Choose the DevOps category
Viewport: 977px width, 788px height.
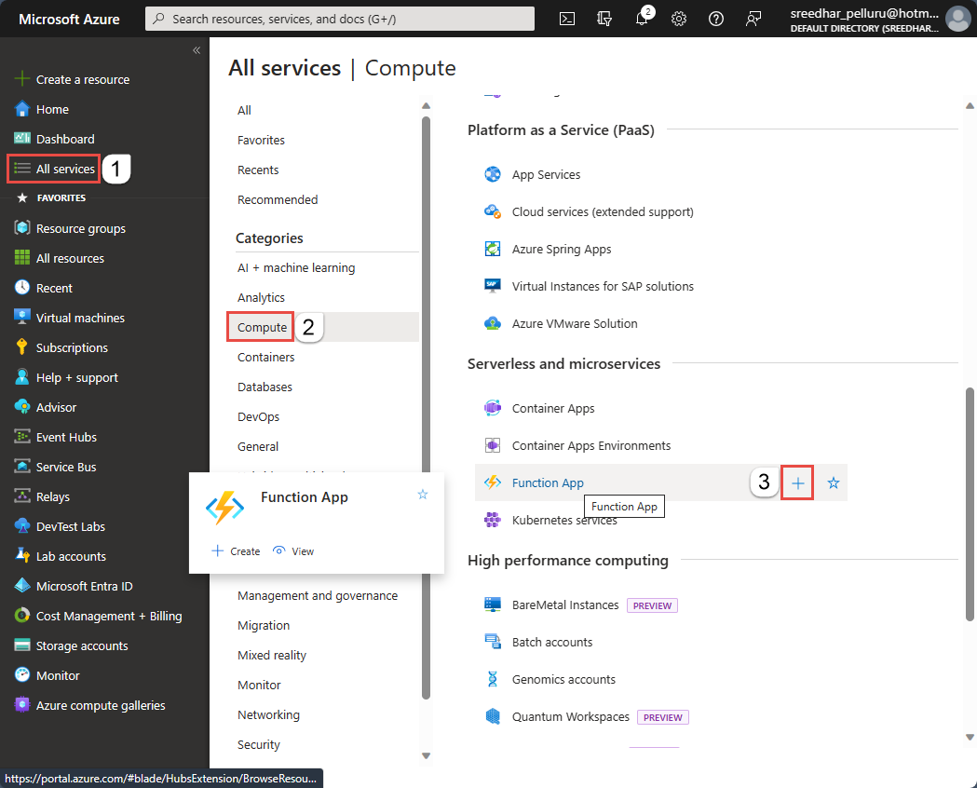pyautogui.click(x=258, y=416)
